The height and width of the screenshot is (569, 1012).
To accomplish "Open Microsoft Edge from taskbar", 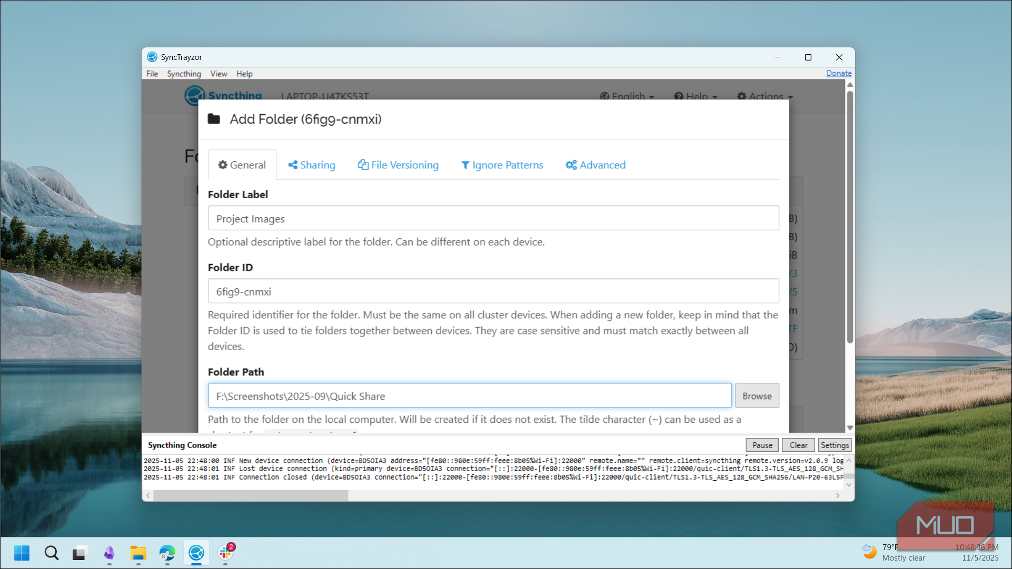I will pyautogui.click(x=167, y=553).
